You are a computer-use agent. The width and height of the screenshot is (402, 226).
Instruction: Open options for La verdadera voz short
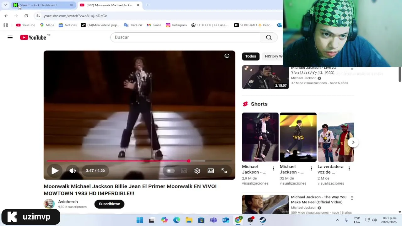point(349,169)
